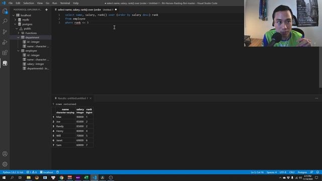Collapse the department table node

coord(19,38)
